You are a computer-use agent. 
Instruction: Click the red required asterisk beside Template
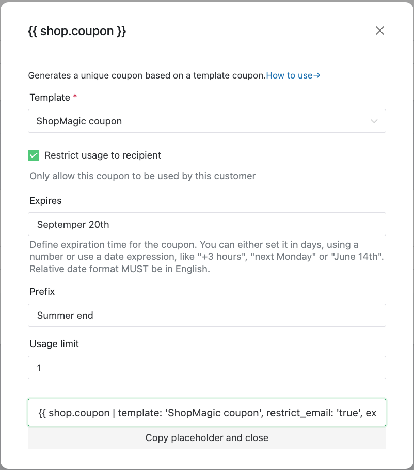click(75, 96)
